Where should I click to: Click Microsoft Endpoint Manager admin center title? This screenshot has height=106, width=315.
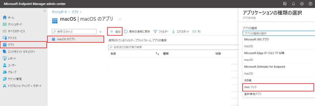[35, 4]
